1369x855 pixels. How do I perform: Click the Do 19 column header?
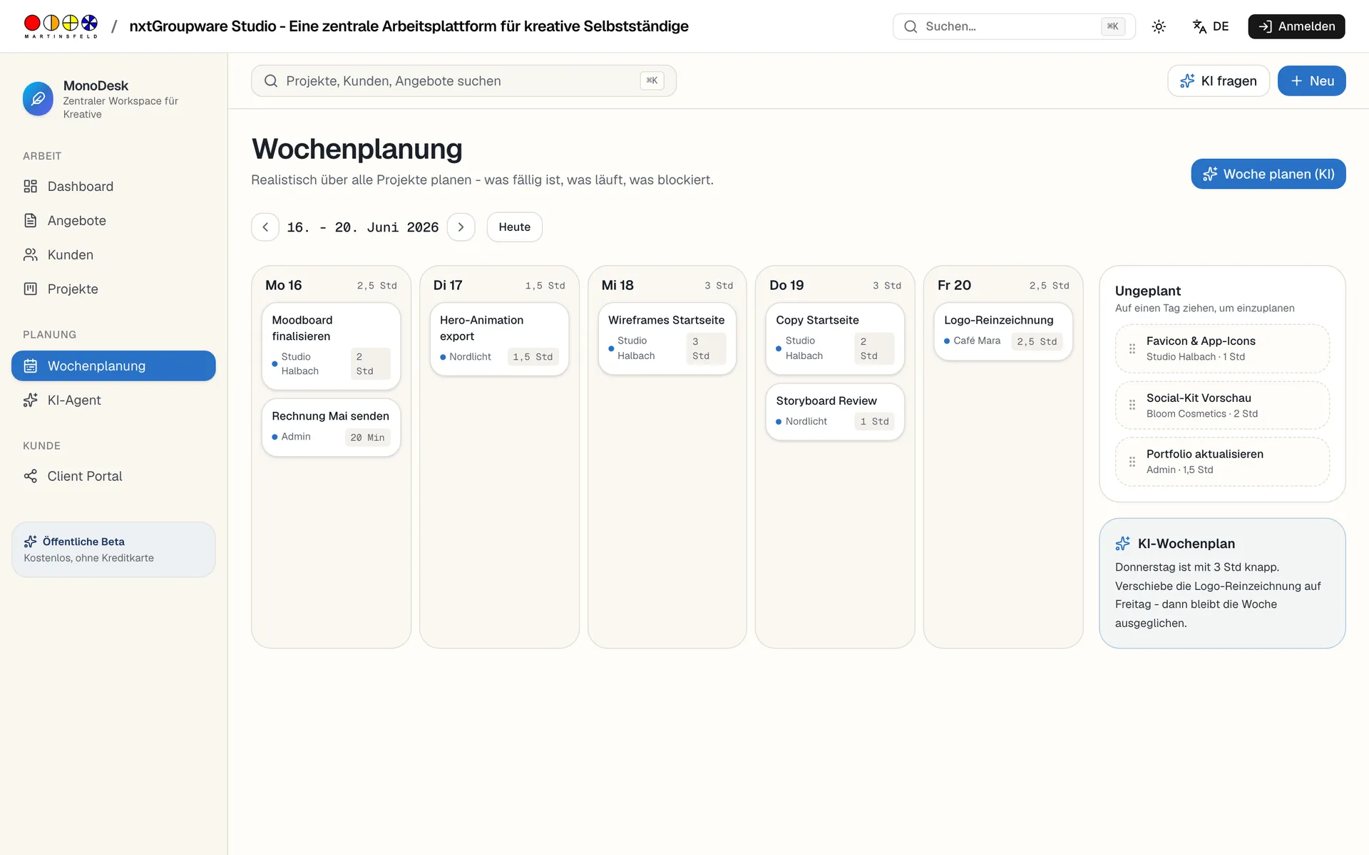point(835,285)
